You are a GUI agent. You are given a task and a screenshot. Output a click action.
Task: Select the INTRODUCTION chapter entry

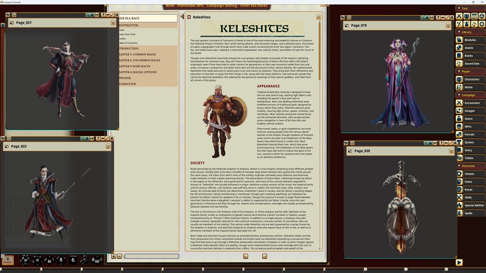click(x=129, y=48)
